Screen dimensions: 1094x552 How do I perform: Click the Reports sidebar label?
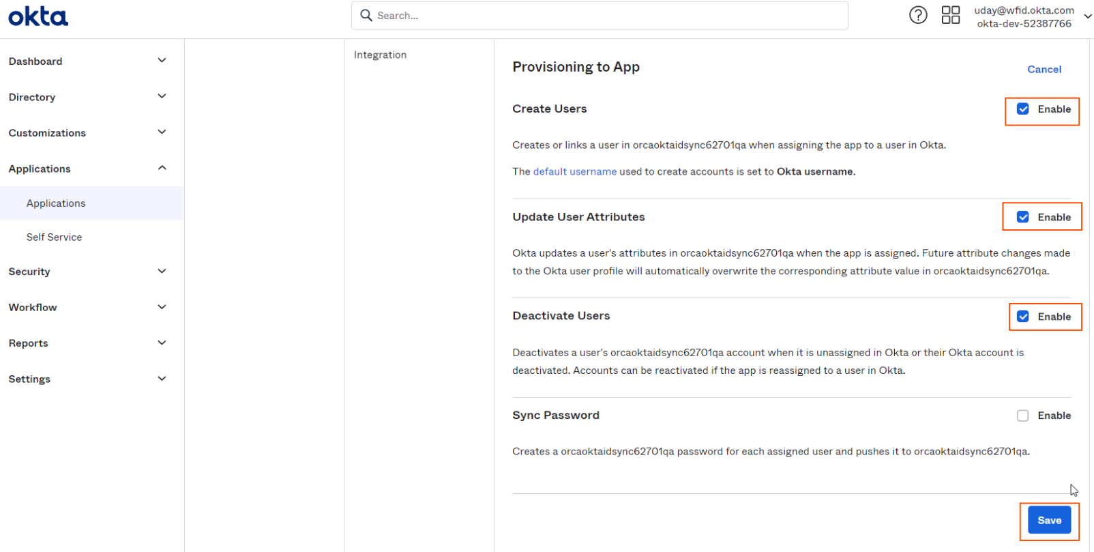point(29,343)
